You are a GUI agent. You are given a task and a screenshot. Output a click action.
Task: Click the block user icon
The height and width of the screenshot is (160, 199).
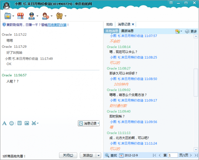coord(45,16)
